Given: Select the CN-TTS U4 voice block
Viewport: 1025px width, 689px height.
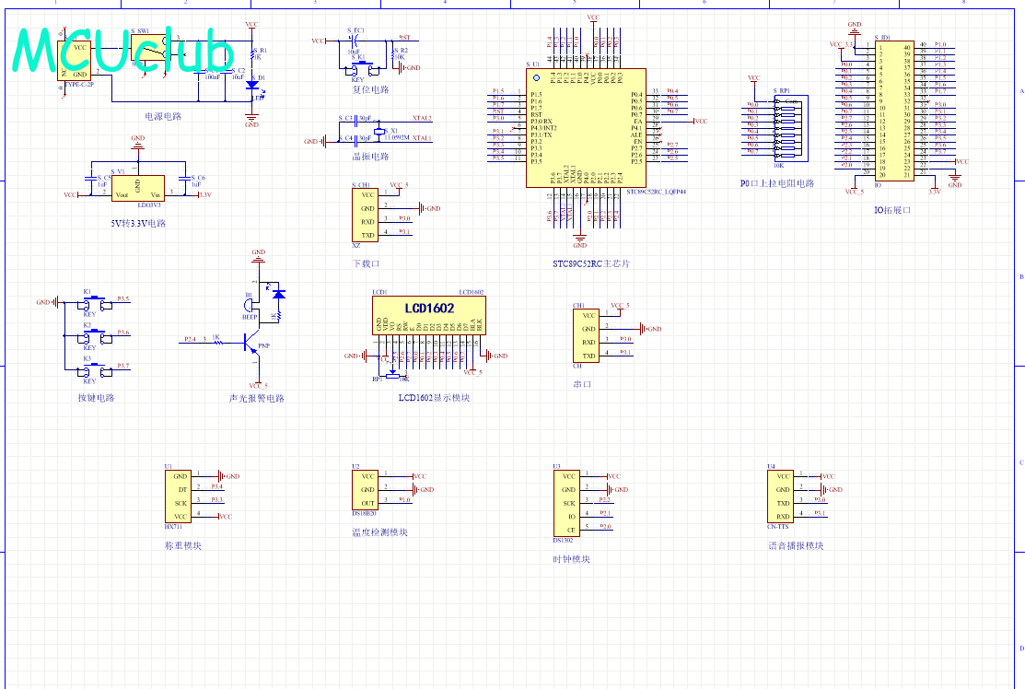Looking at the screenshot, I should click(781, 496).
